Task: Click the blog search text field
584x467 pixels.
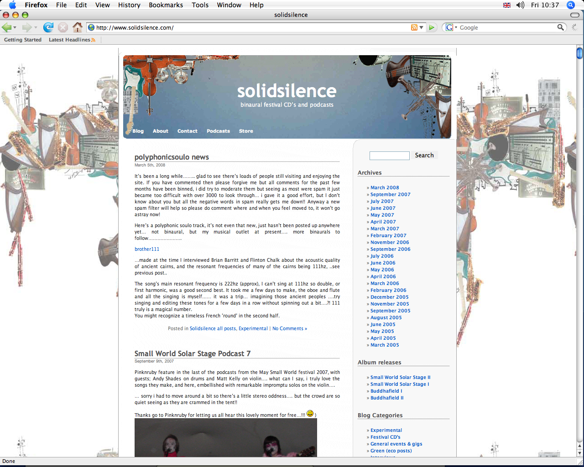Action: 389,156
